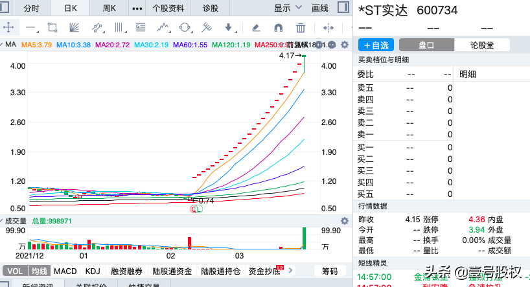
Task: Select the 陆股通持仓 holdings indicator
Action: 220,271
